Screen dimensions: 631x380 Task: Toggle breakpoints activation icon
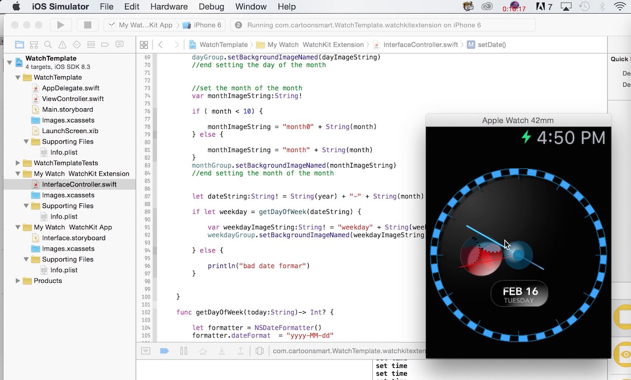pyautogui.click(x=164, y=351)
